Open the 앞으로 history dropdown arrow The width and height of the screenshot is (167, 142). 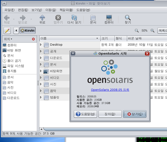(31, 19)
